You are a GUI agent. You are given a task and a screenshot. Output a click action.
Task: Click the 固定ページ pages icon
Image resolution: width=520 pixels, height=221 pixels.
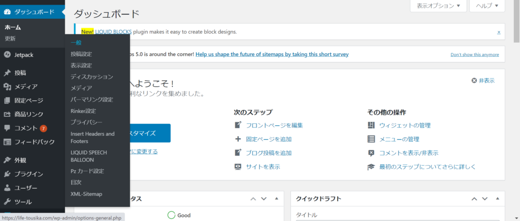7,101
